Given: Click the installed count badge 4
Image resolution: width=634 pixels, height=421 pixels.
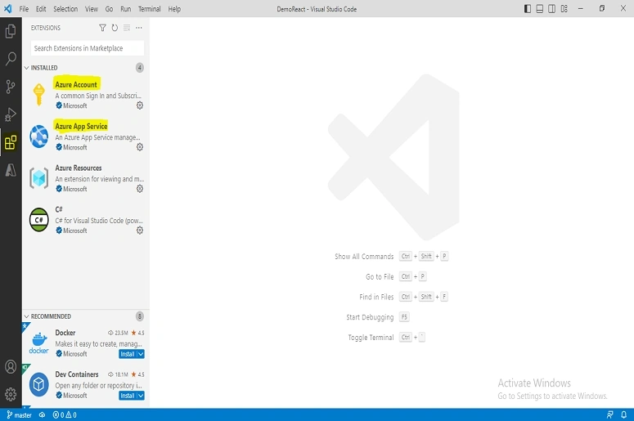Looking at the screenshot, I should pos(140,68).
